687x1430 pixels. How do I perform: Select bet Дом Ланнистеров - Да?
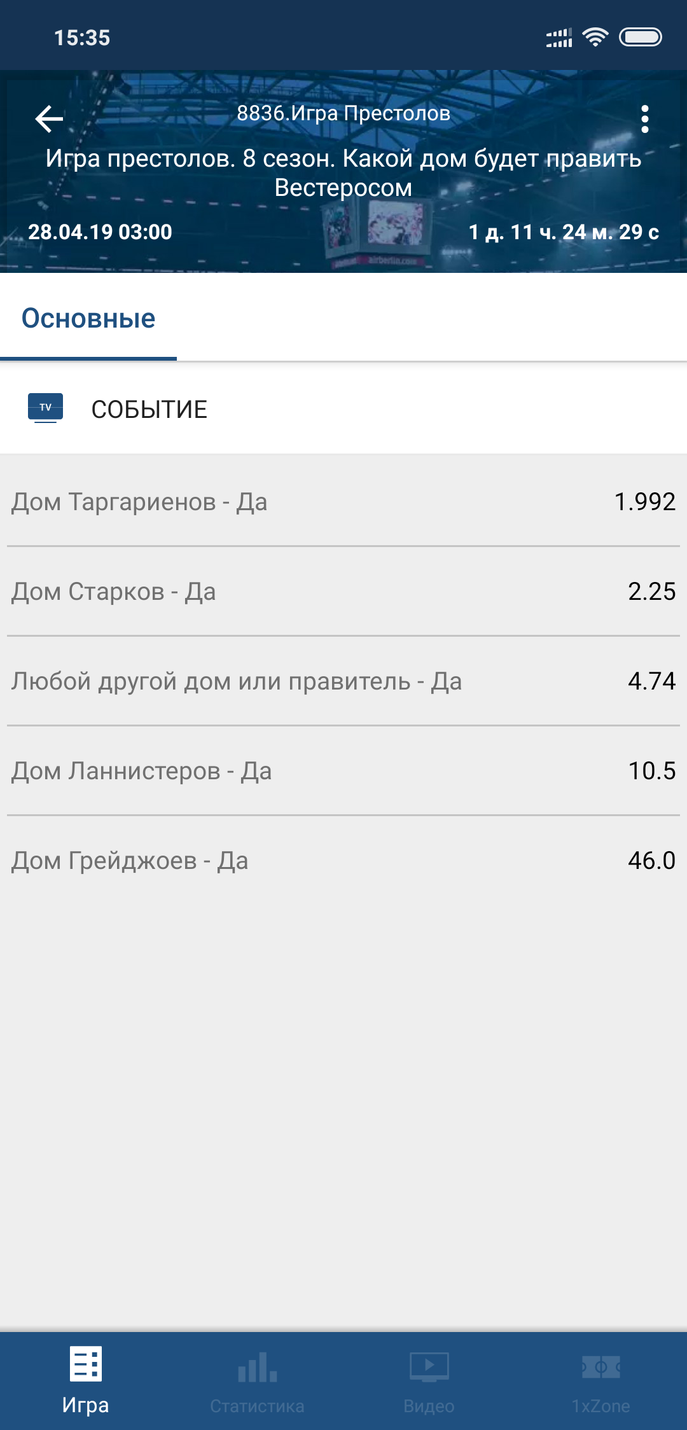click(x=343, y=770)
